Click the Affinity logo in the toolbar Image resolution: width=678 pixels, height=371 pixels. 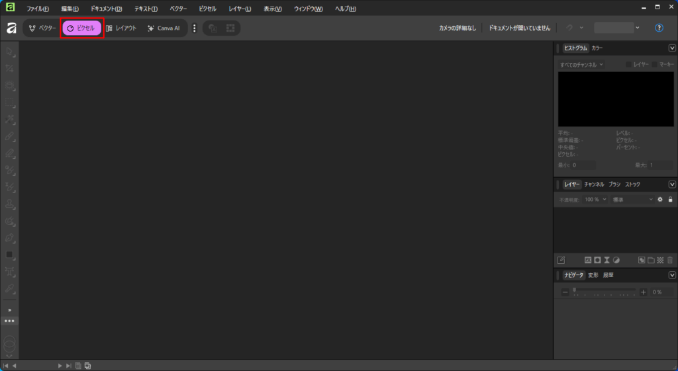pyautogui.click(x=11, y=28)
